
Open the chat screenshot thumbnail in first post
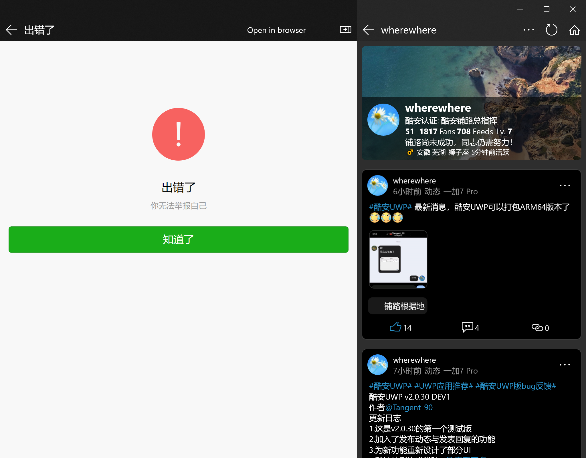click(x=398, y=259)
